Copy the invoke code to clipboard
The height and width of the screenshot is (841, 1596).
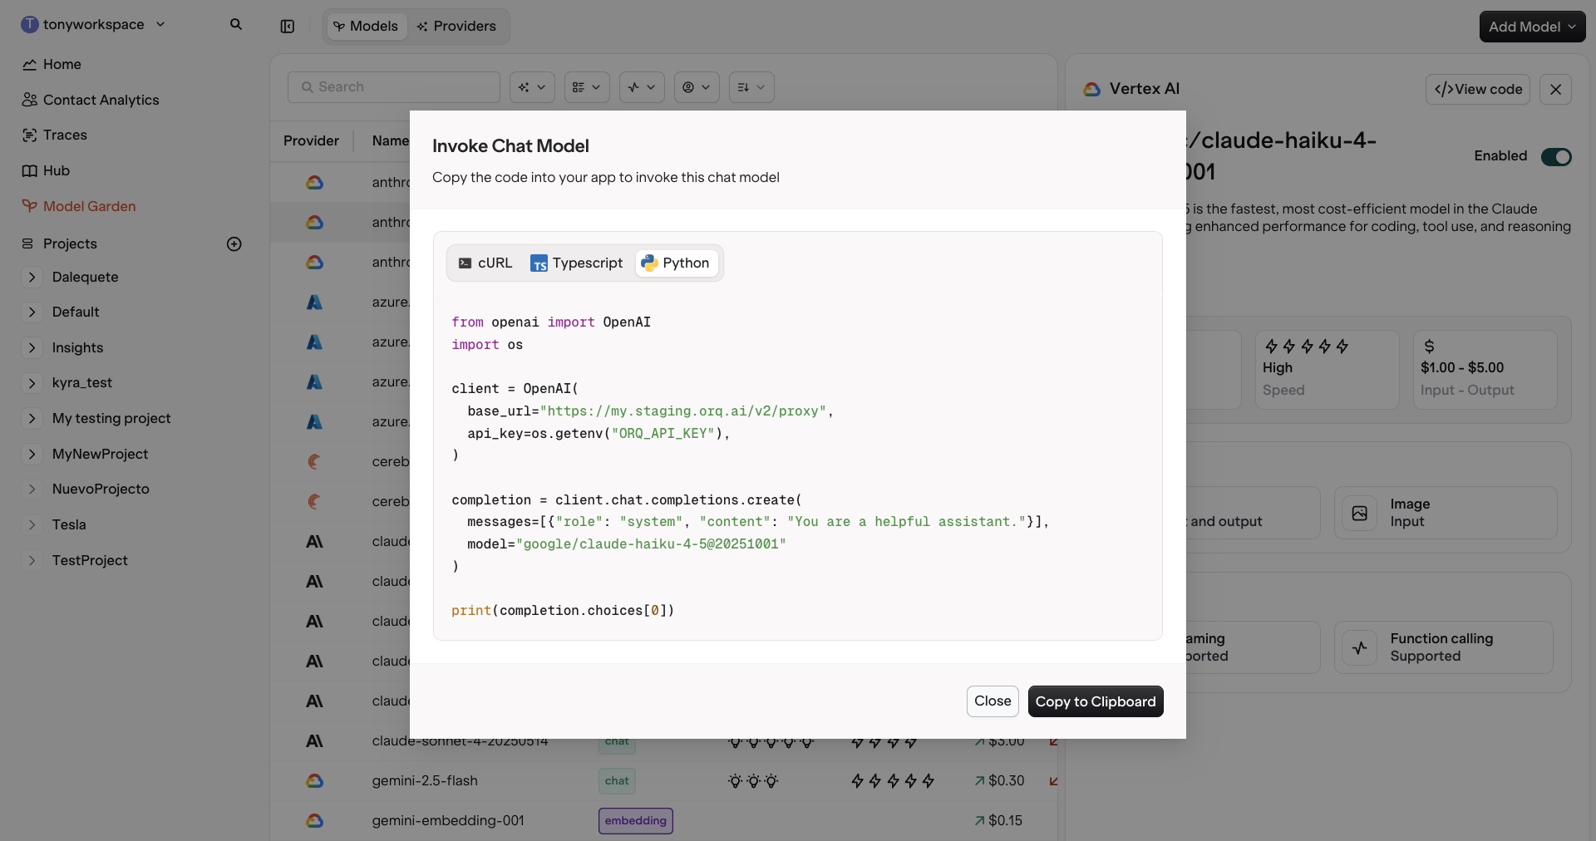pos(1096,701)
